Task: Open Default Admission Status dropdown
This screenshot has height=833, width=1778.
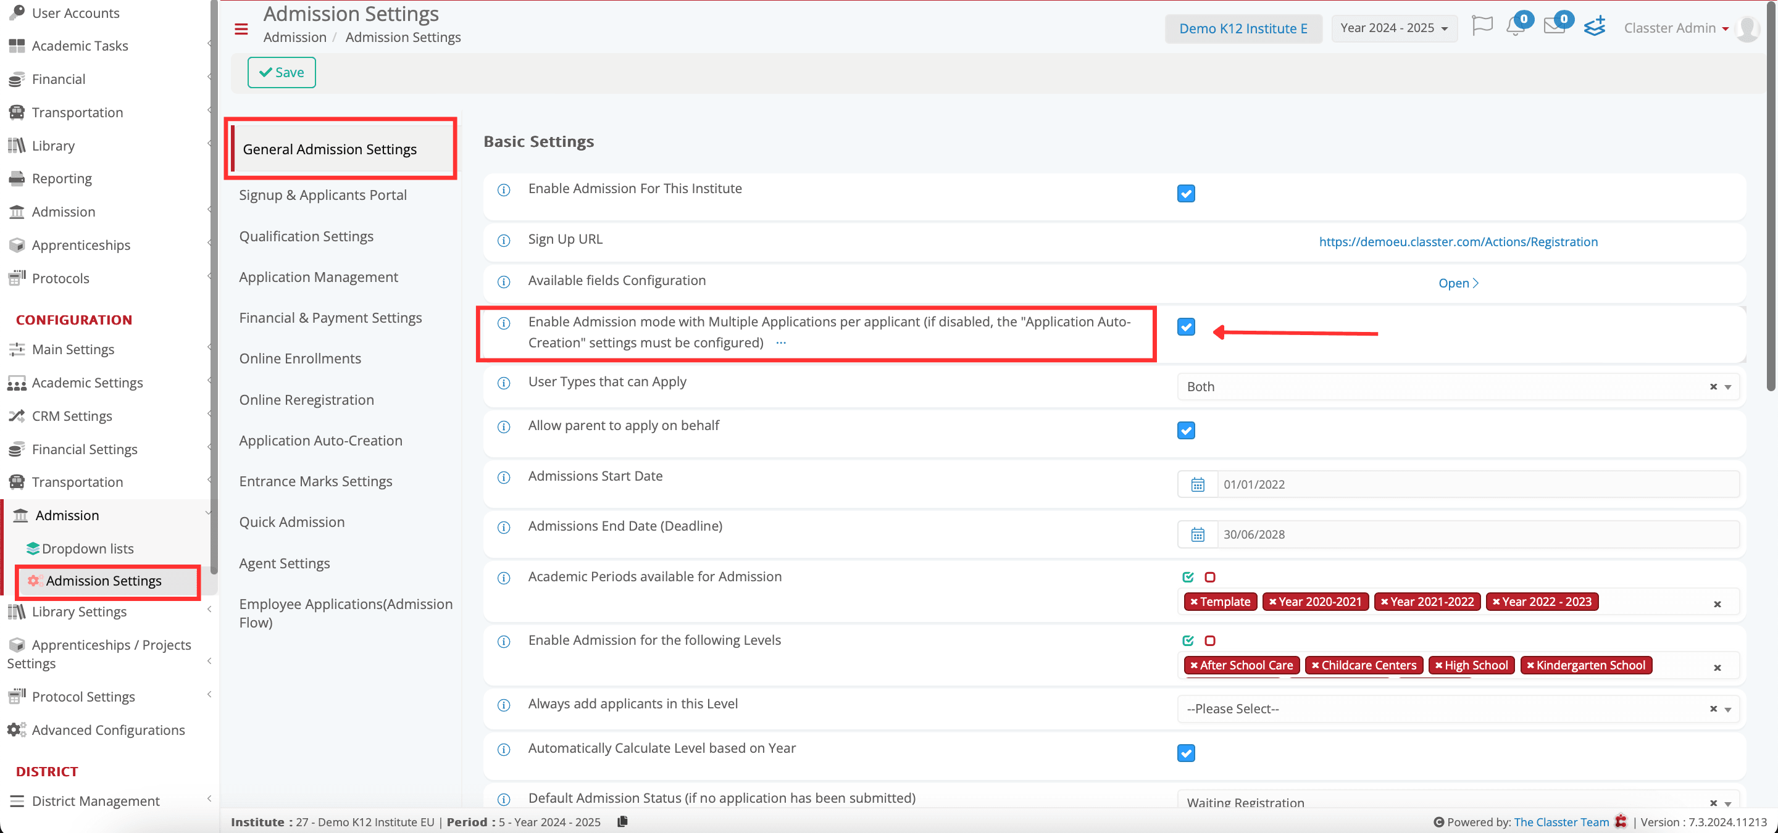Action: pos(1458,800)
